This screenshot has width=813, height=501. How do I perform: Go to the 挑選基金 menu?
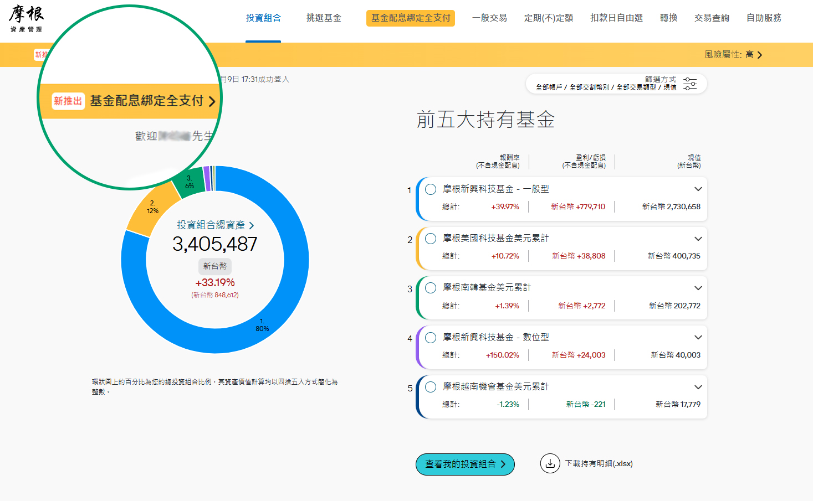tap(324, 18)
